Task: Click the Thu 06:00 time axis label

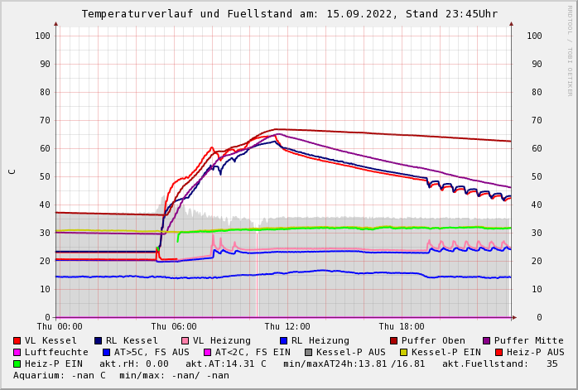Action: (x=174, y=326)
